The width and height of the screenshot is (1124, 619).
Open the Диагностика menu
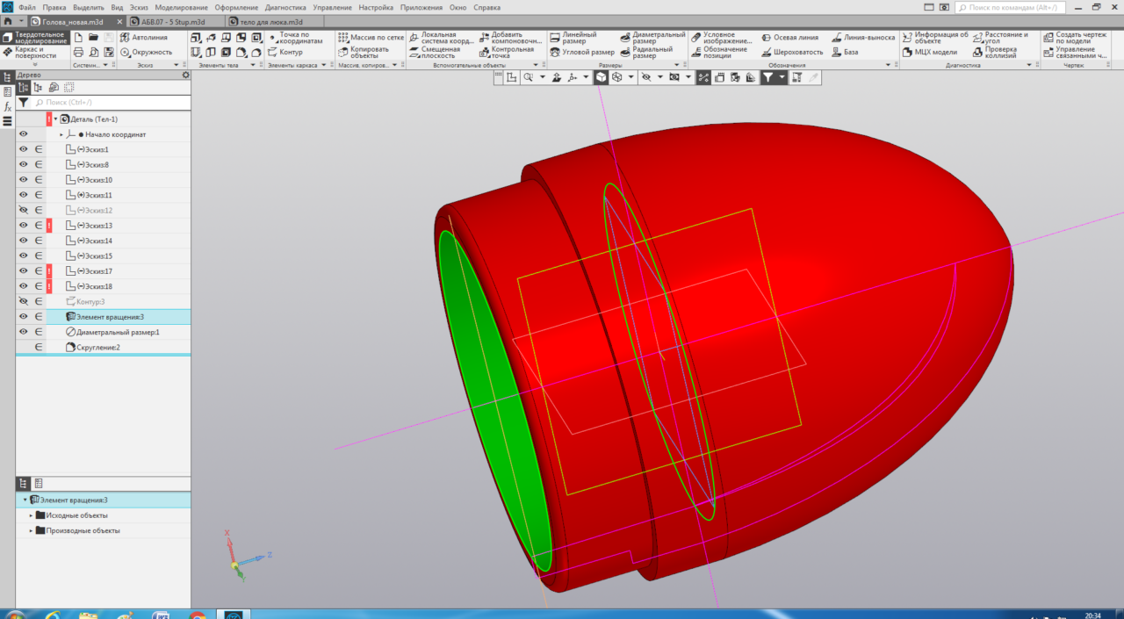pos(285,7)
